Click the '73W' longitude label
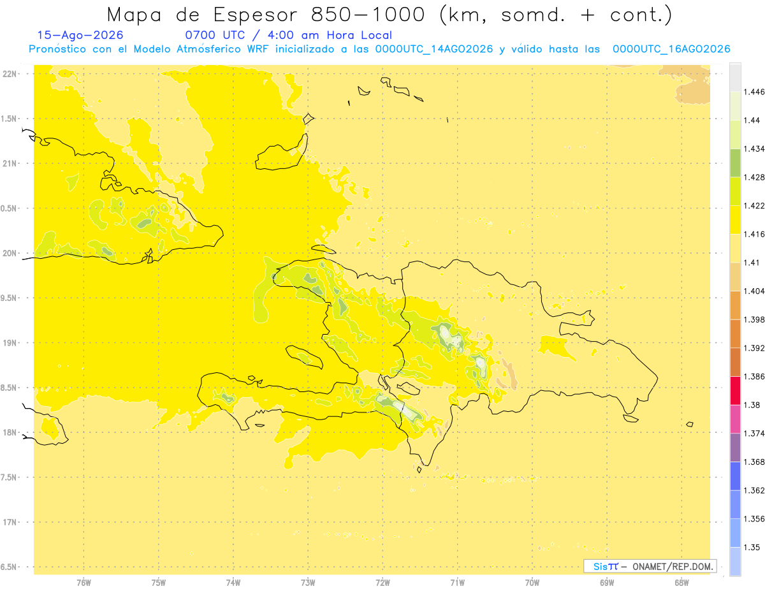The image size is (765, 591). pos(308,582)
